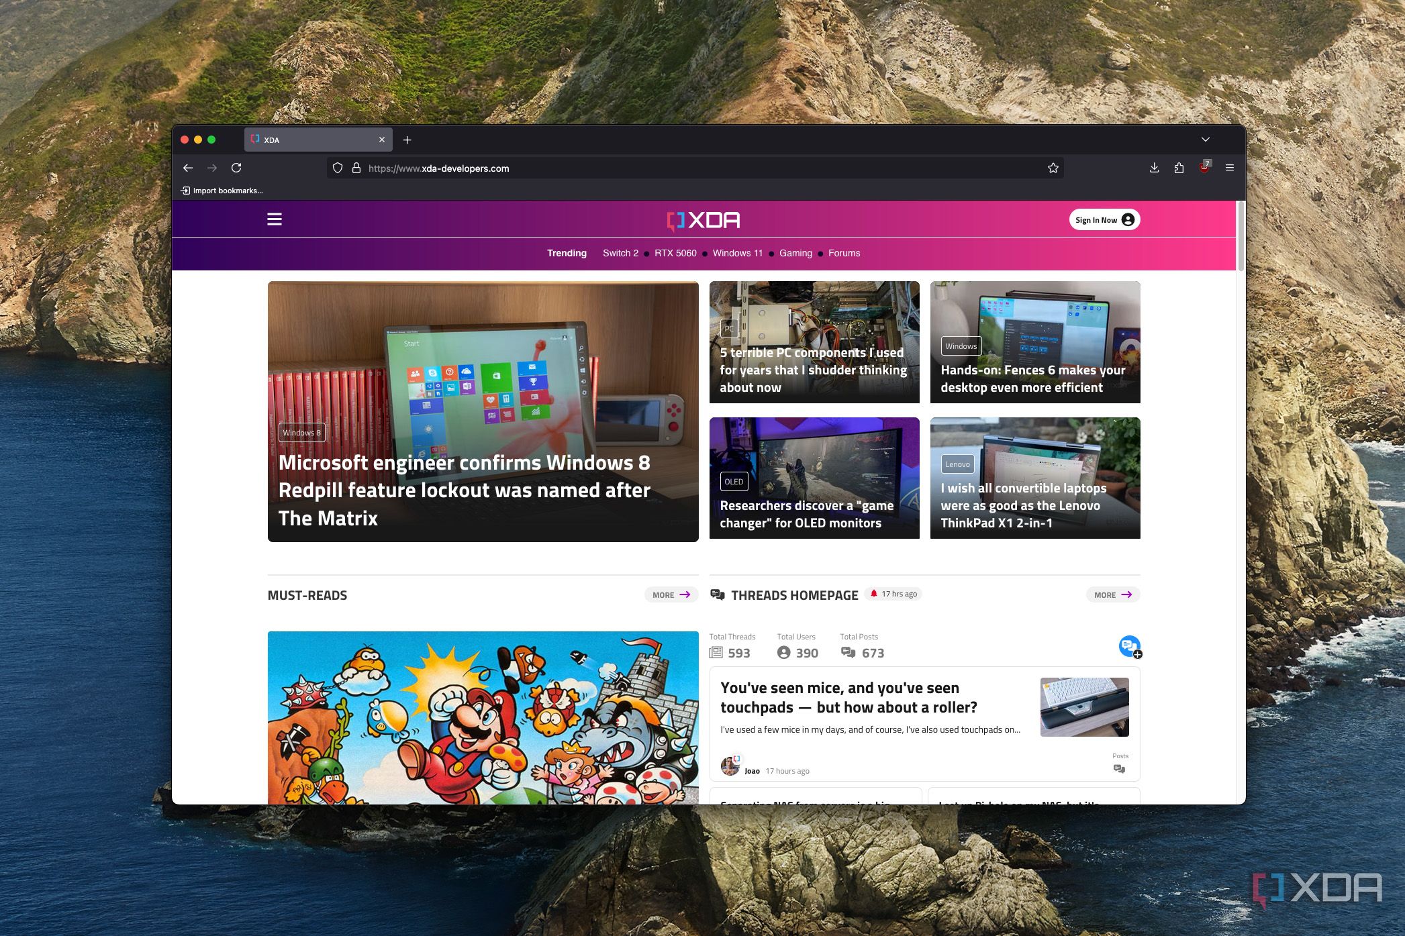Start a new thread with the chat plus icon
The width and height of the screenshot is (1405, 936).
tap(1130, 646)
